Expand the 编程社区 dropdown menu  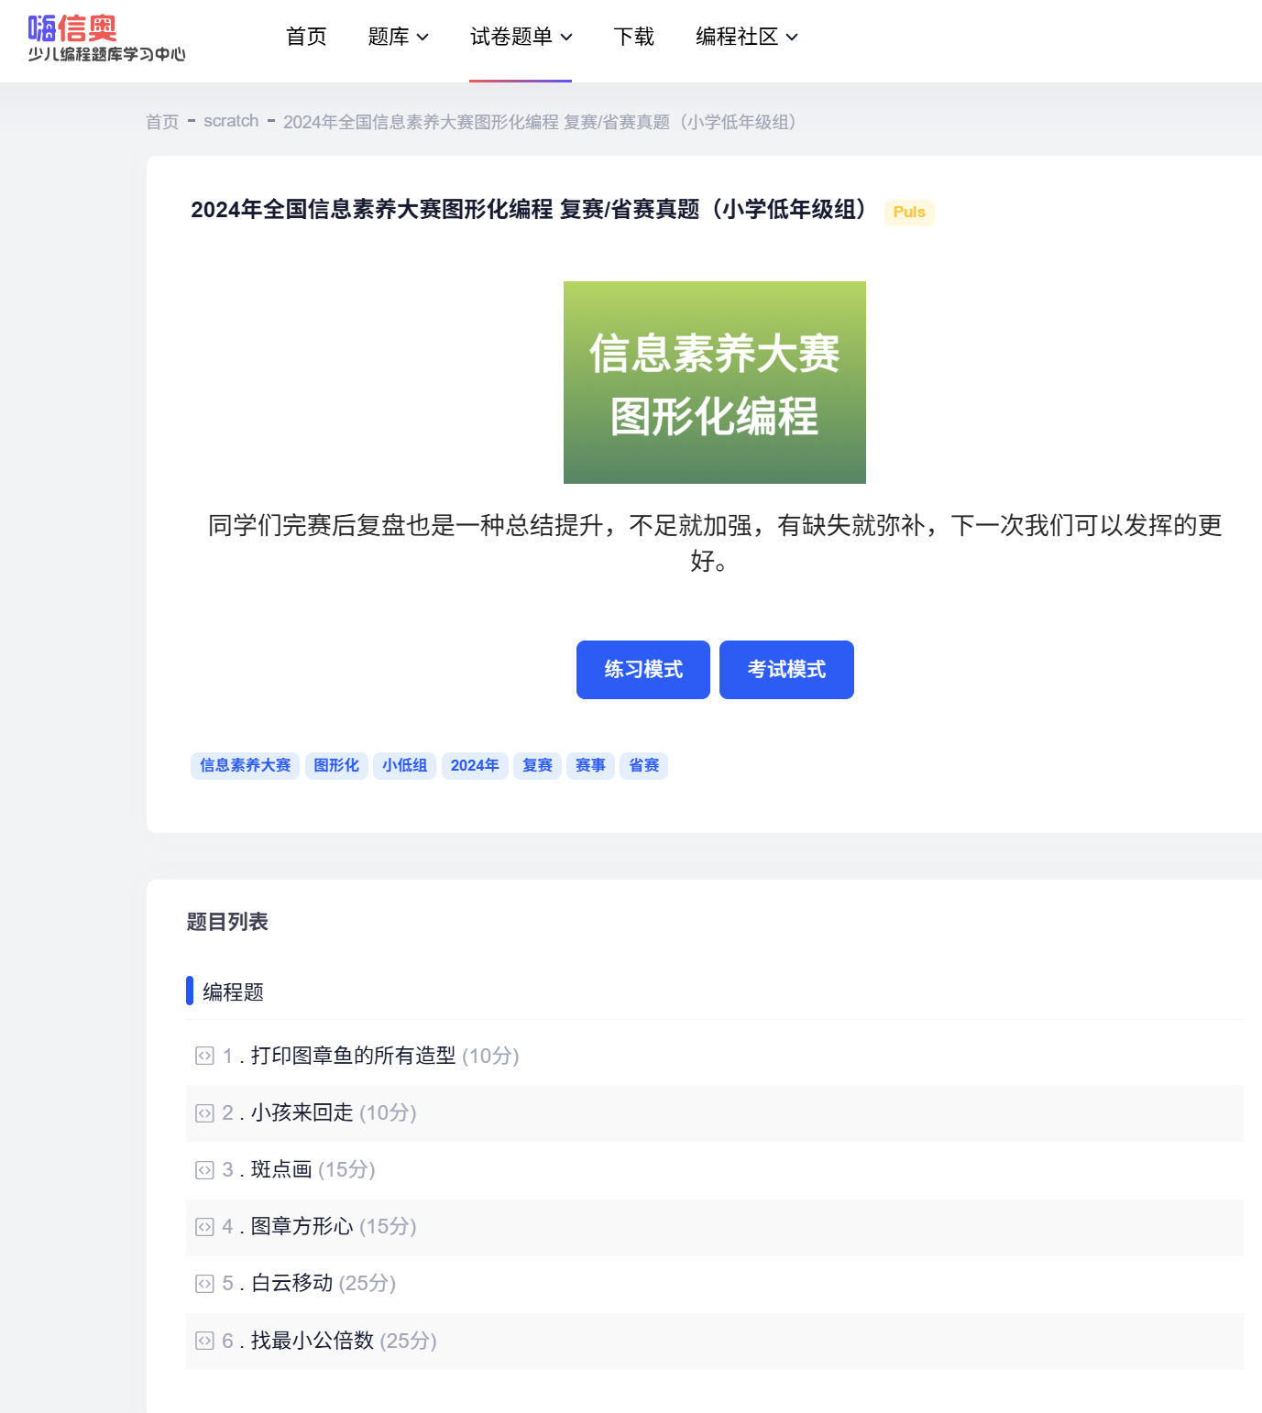tap(746, 37)
